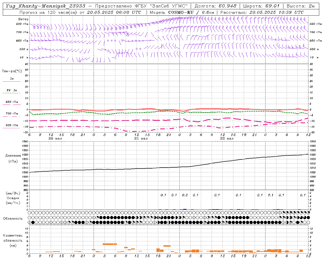Click the Высота: 2м header field
Viewport: 323px width, 258px height.
(x=301, y=6)
